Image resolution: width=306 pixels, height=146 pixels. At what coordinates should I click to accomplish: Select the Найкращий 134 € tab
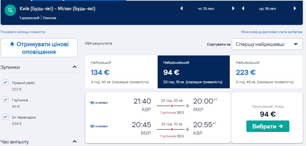click(x=121, y=72)
